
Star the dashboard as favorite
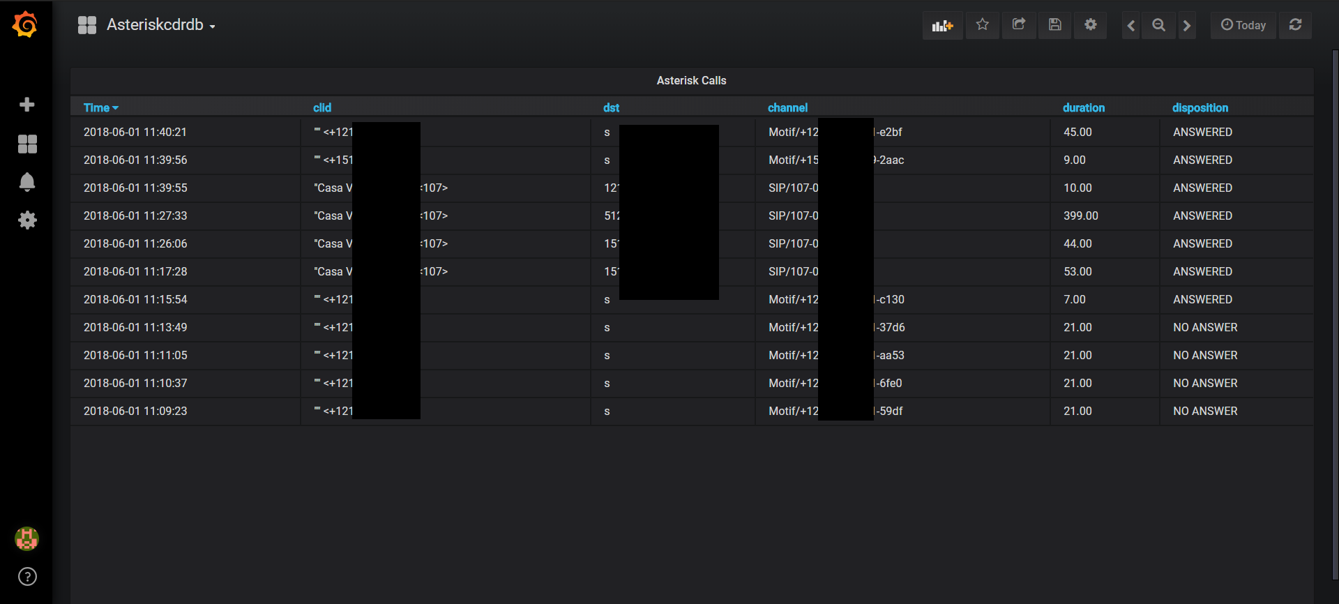pyautogui.click(x=983, y=25)
